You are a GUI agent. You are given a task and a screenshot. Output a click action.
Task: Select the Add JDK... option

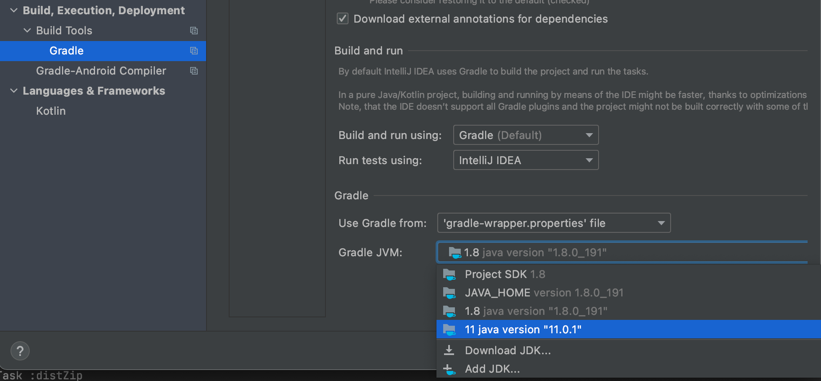pyautogui.click(x=628, y=368)
